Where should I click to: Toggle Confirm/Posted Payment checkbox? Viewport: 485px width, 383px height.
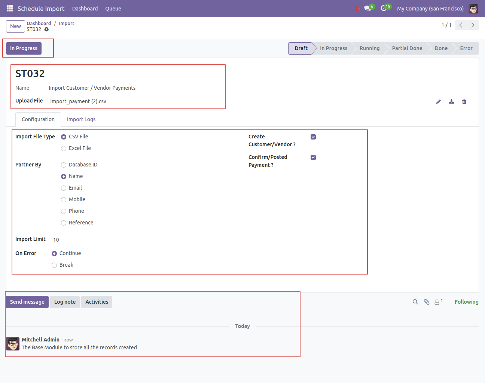313,157
